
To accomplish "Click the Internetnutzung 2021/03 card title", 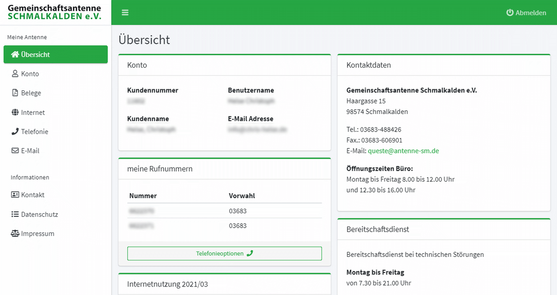I will 167,284.
